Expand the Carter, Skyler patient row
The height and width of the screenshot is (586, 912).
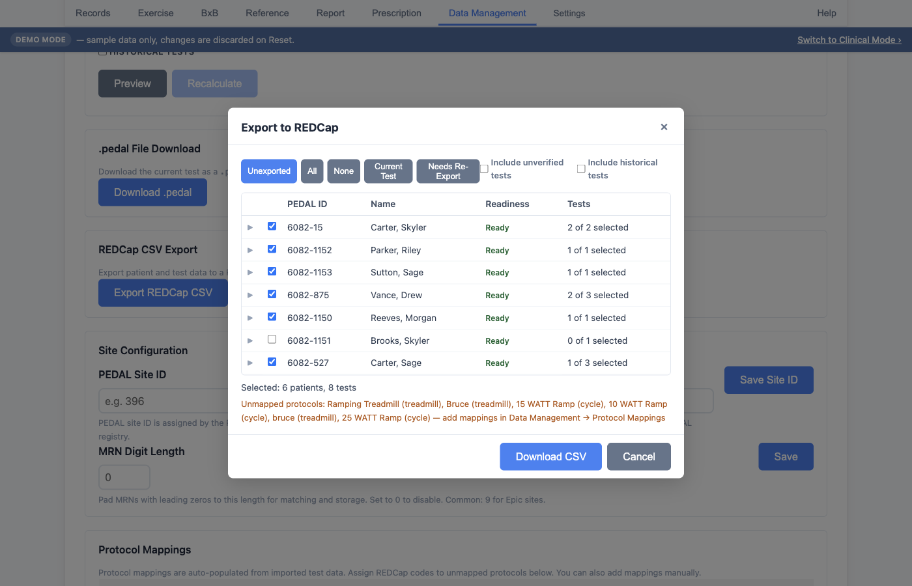coord(250,227)
